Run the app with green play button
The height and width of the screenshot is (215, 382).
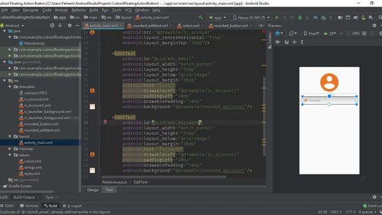[x=277, y=17]
